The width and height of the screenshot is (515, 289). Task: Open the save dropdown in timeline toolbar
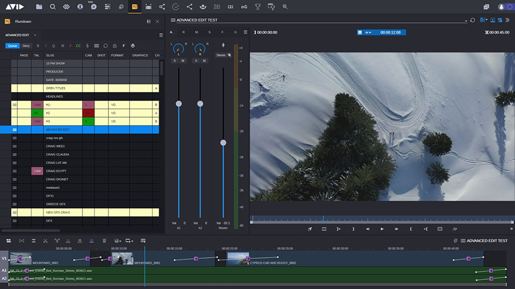118,241
